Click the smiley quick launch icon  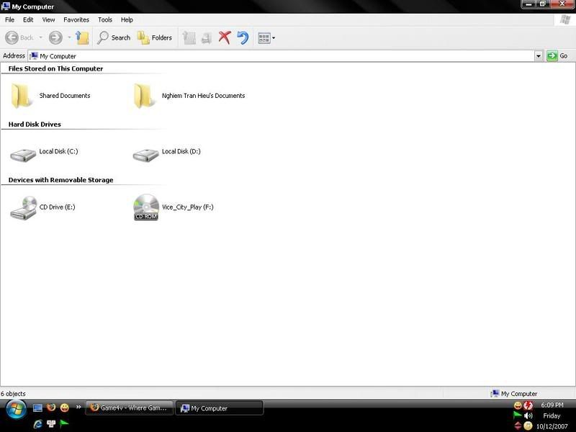coord(64,408)
